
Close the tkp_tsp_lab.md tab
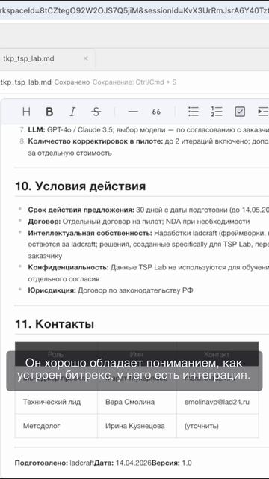click(86, 58)
